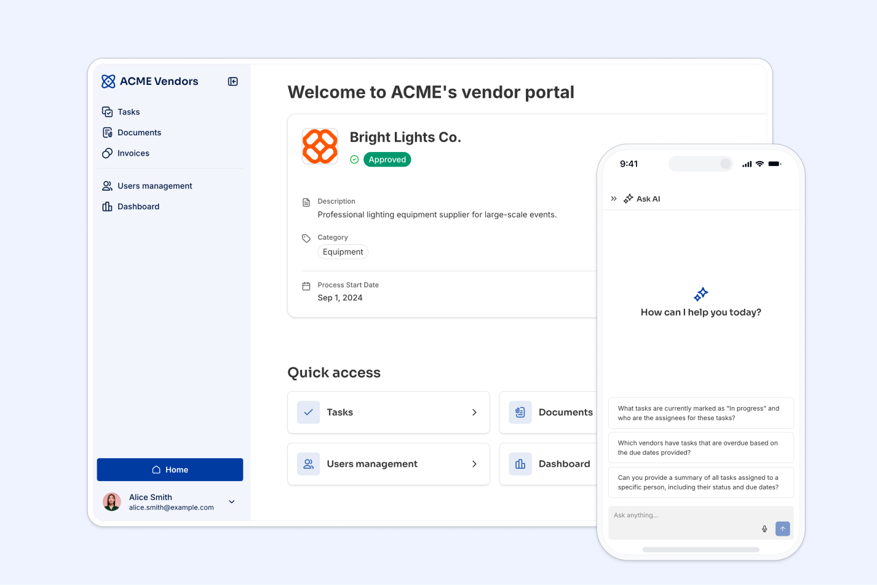Screen dimensions: 877x585
Task: Select the task summary per person suggestion
Action: [x=701, y=482]
